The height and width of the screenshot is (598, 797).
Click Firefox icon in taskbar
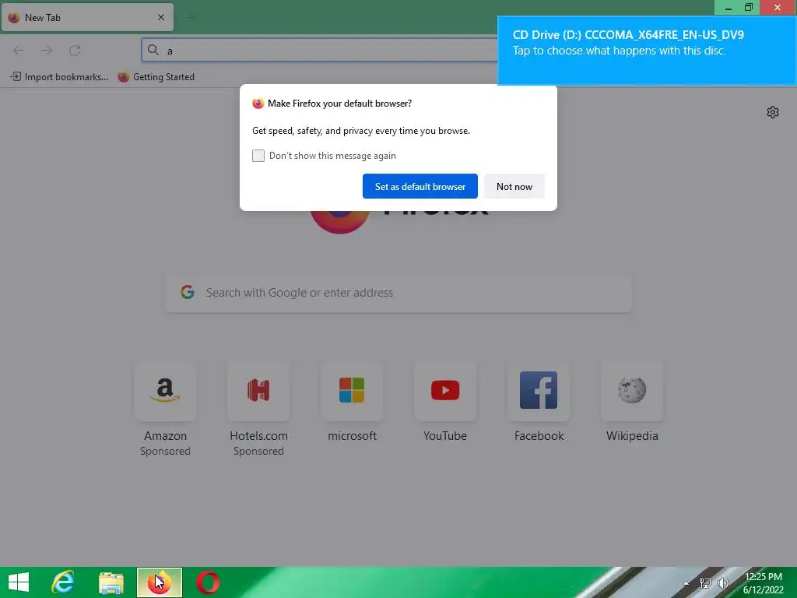(x=159, y=582)
